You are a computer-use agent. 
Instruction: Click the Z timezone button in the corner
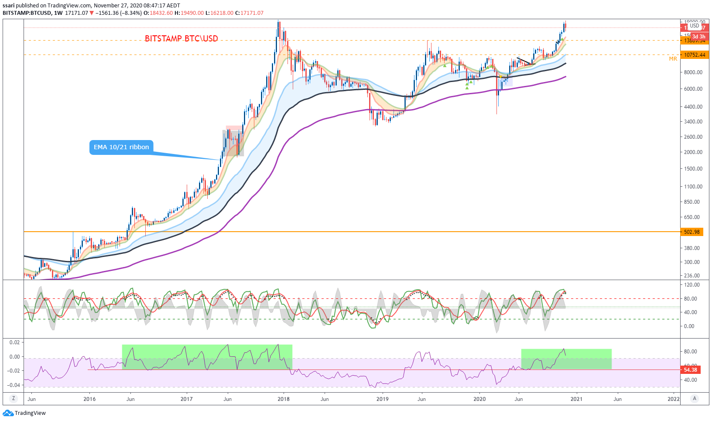[x=14, y=398]
